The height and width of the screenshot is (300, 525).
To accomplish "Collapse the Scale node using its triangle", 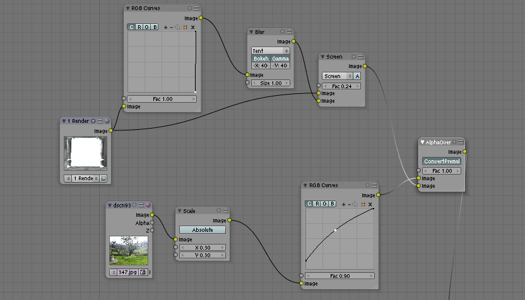I will pyautogui.click(x=179, y=211).
